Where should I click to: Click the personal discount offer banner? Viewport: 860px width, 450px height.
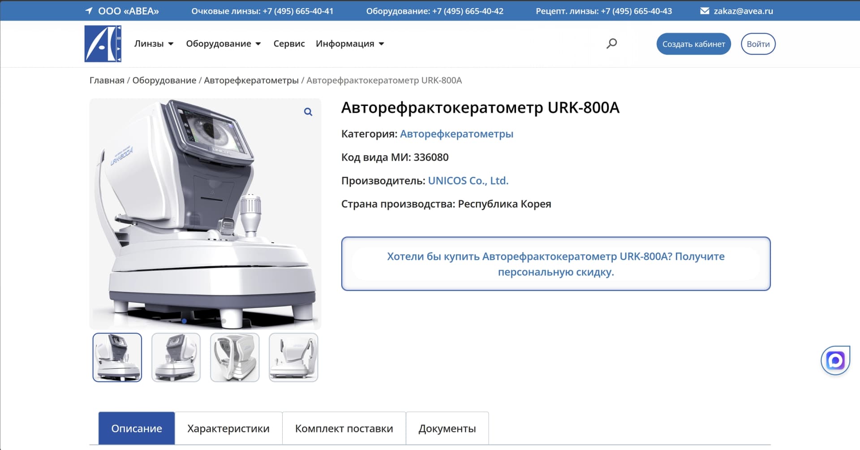pos(556,263)
